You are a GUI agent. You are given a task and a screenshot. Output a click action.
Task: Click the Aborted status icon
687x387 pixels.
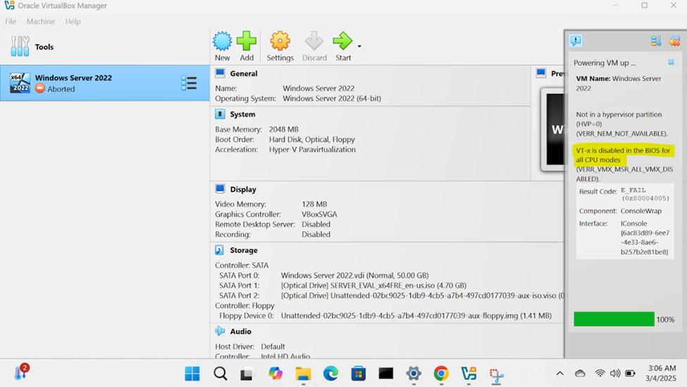click(x=40, y=89)
